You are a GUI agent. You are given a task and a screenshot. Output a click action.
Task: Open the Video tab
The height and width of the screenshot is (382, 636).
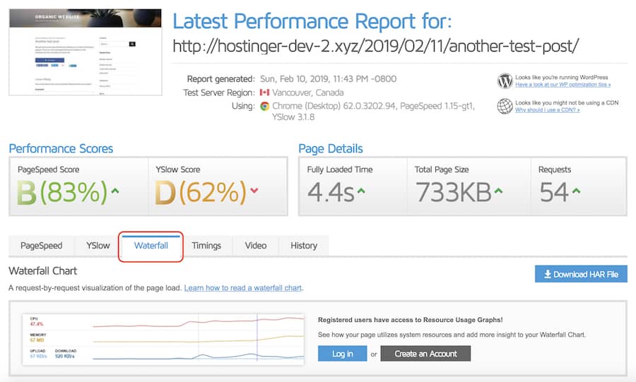coord(256,246)
